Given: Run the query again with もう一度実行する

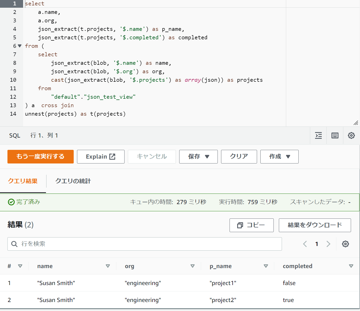Looking at the screenshot, I should pos(40,157).
